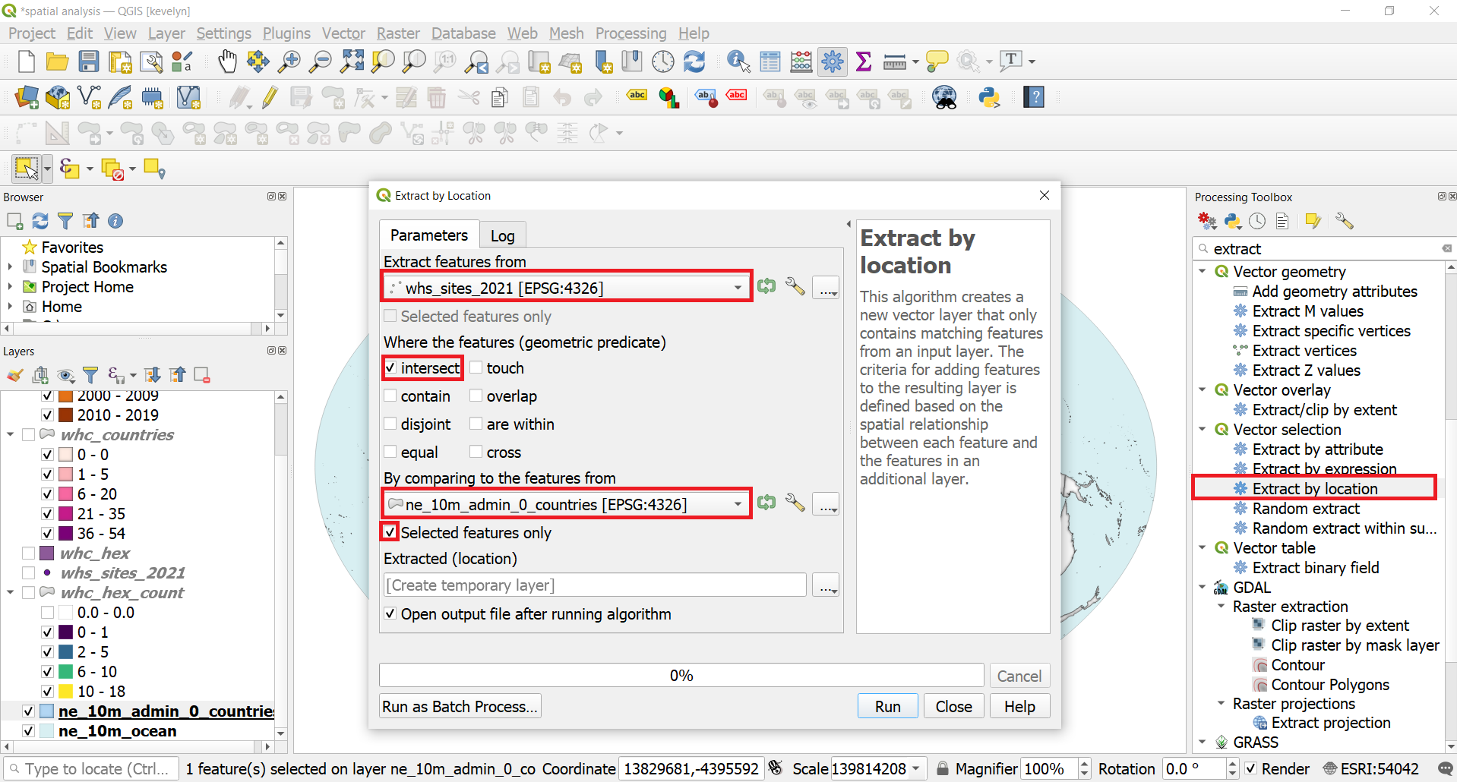The height and width of the screenshot is (782, 1457).
Task: Open the Attribute Table
Action: tap(770, 61)
